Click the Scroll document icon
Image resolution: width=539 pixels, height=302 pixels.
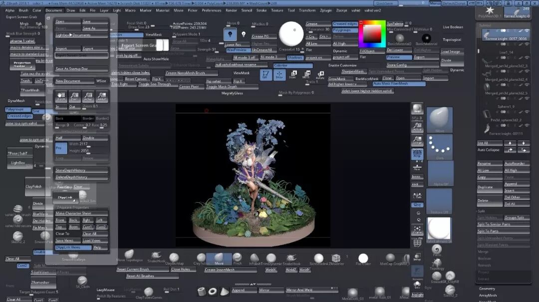[61, 97]
